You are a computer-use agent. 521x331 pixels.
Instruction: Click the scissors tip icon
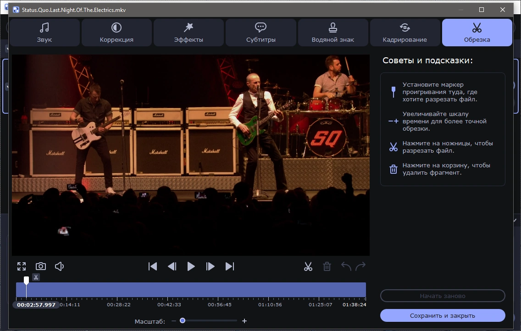coord(394,147)
